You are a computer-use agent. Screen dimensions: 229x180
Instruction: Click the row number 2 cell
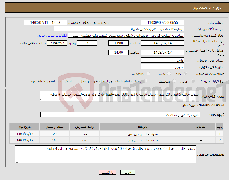[x=220, y=140]
